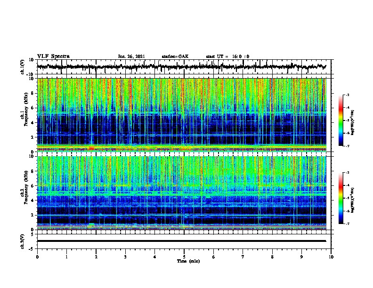Click the "ch.3(V)" axis label

(22, 241)
